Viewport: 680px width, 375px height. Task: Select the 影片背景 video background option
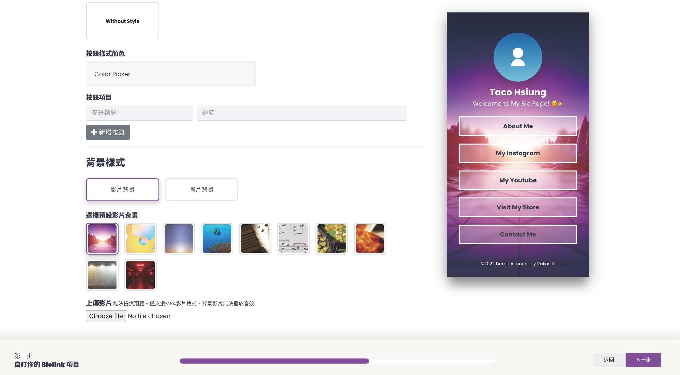[122, 190]
